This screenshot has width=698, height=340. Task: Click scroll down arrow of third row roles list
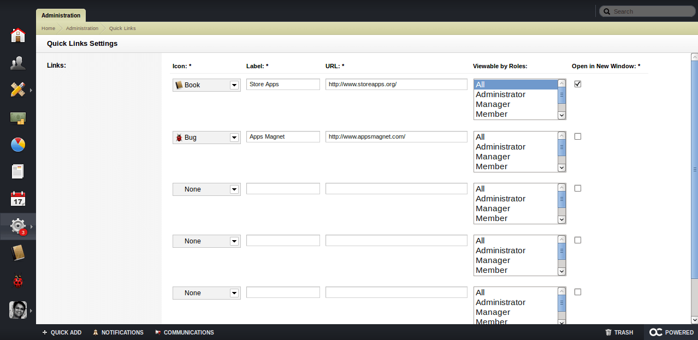(561, 219)
